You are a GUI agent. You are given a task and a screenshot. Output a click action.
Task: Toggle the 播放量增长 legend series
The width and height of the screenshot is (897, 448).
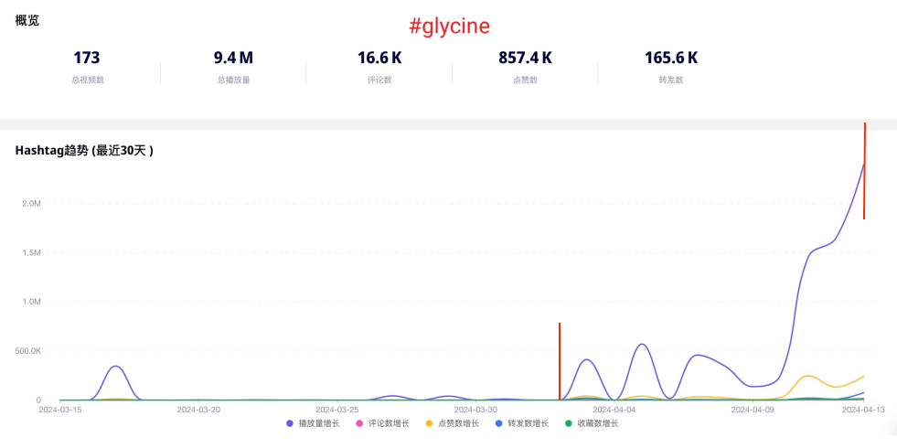point(313,423)
